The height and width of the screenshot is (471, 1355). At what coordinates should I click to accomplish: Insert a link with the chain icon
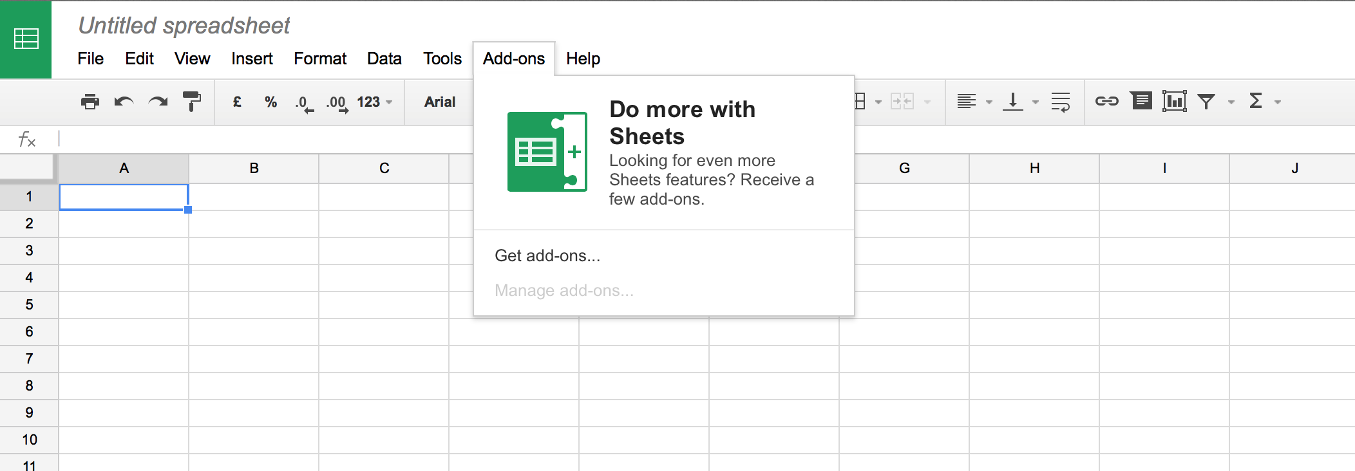pos(1107,101)
